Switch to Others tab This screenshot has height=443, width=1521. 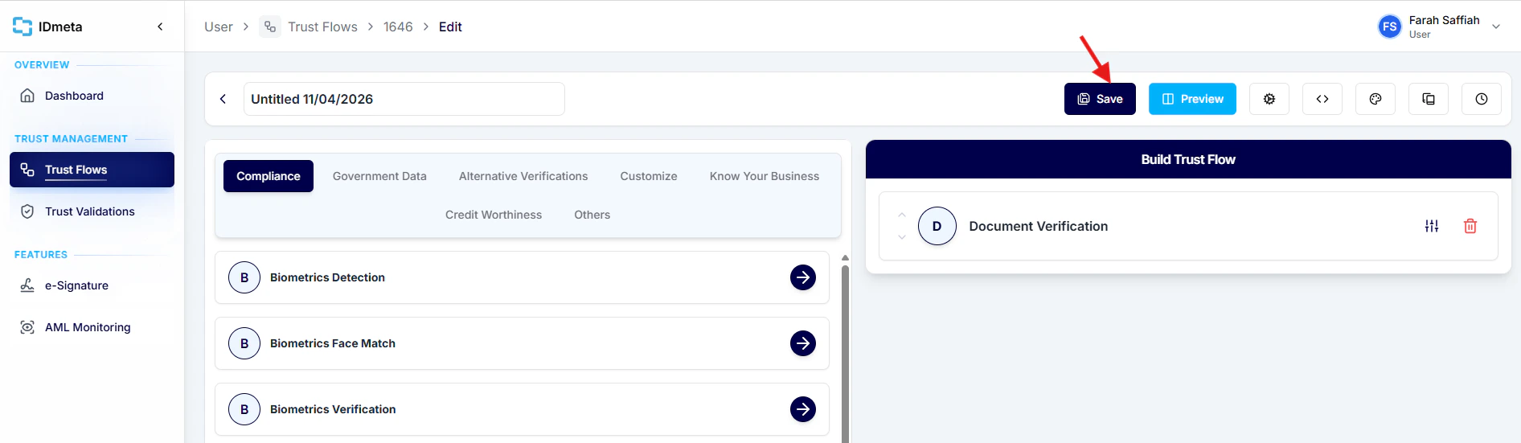click(x=592, y=215)
